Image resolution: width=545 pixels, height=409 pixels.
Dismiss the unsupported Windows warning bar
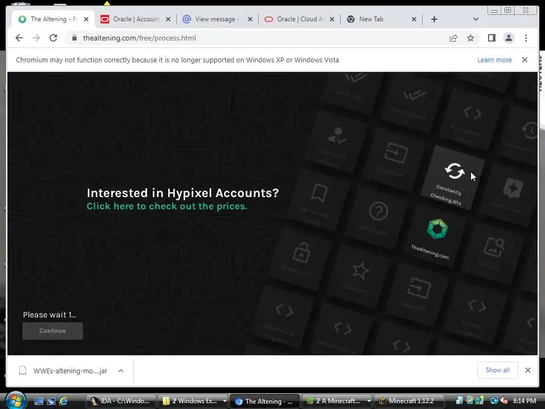coord(525,60)
